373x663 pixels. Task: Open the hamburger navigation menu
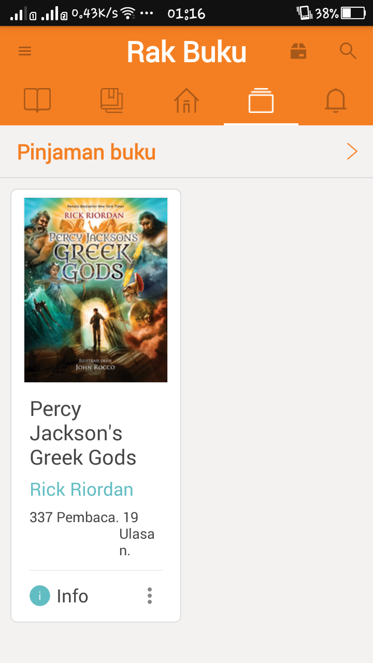(x=25, y=51)
